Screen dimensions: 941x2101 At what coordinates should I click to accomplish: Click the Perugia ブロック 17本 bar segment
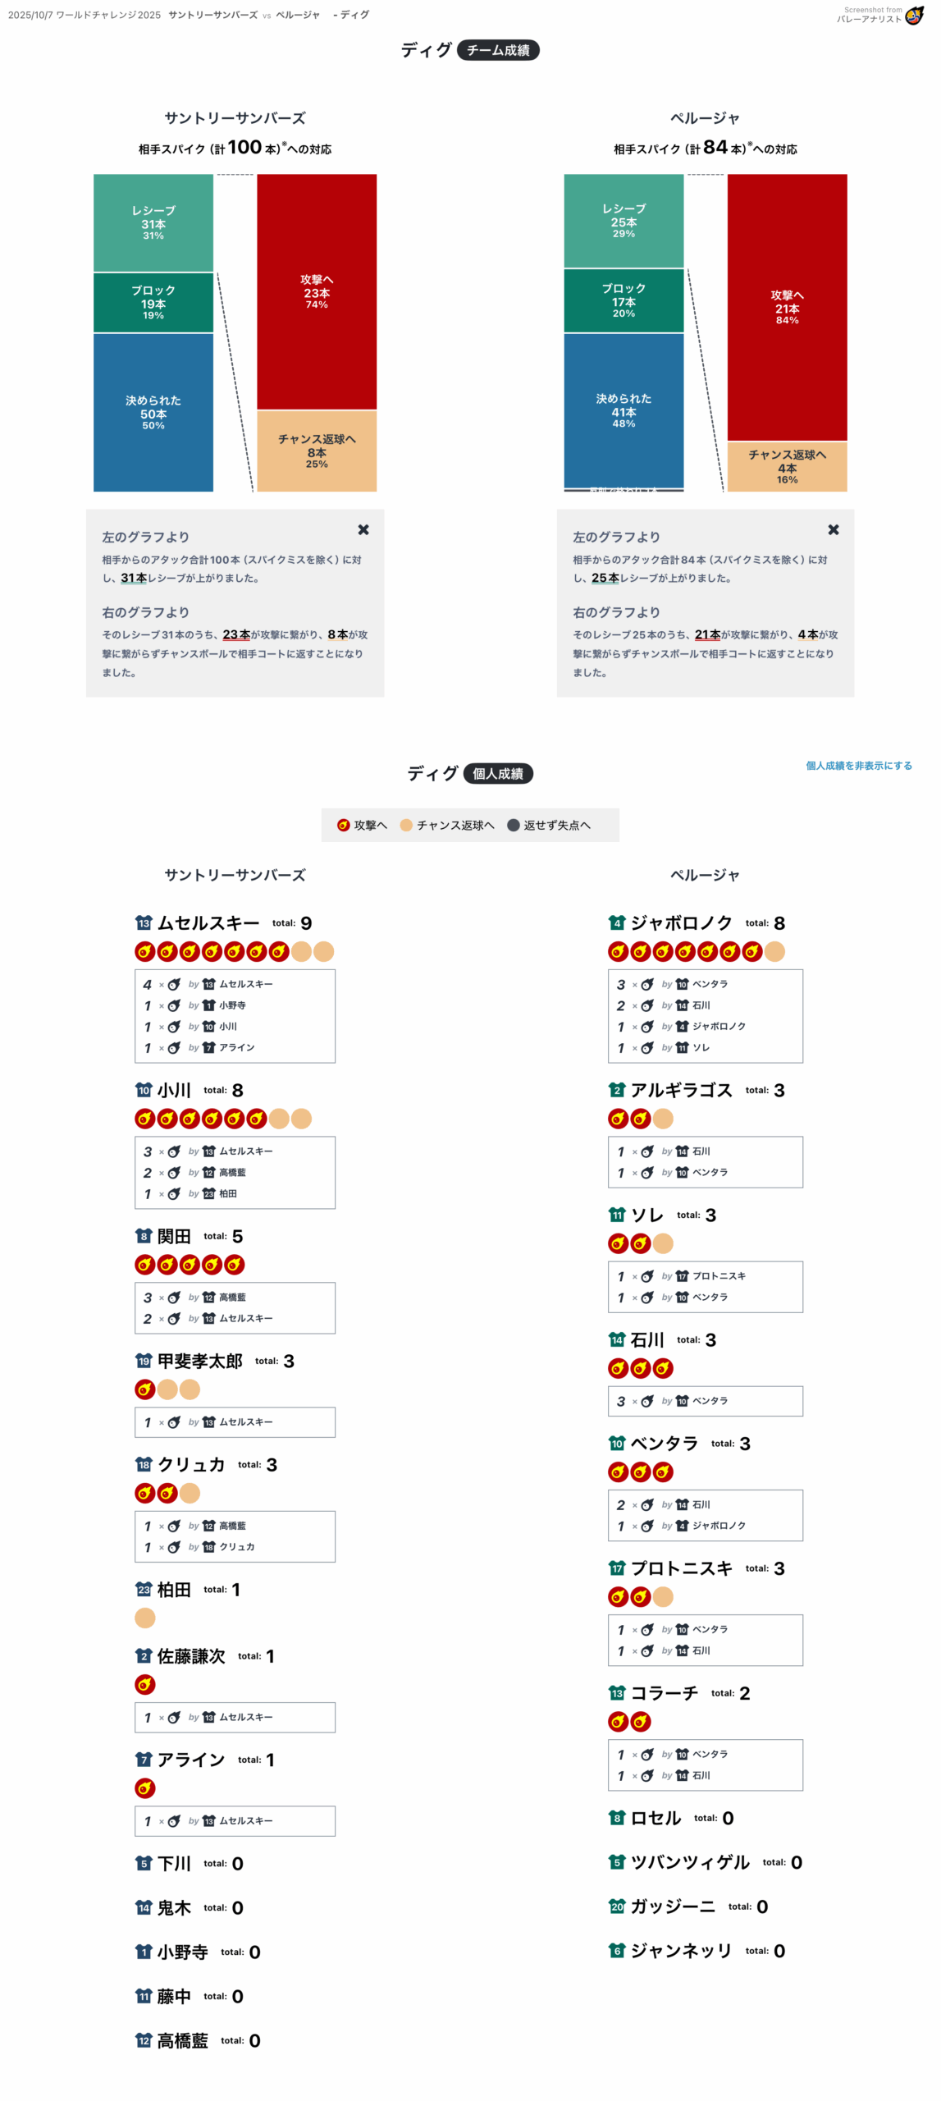[x=624, y=300]
